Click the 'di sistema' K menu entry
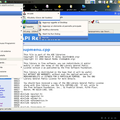 11,51
